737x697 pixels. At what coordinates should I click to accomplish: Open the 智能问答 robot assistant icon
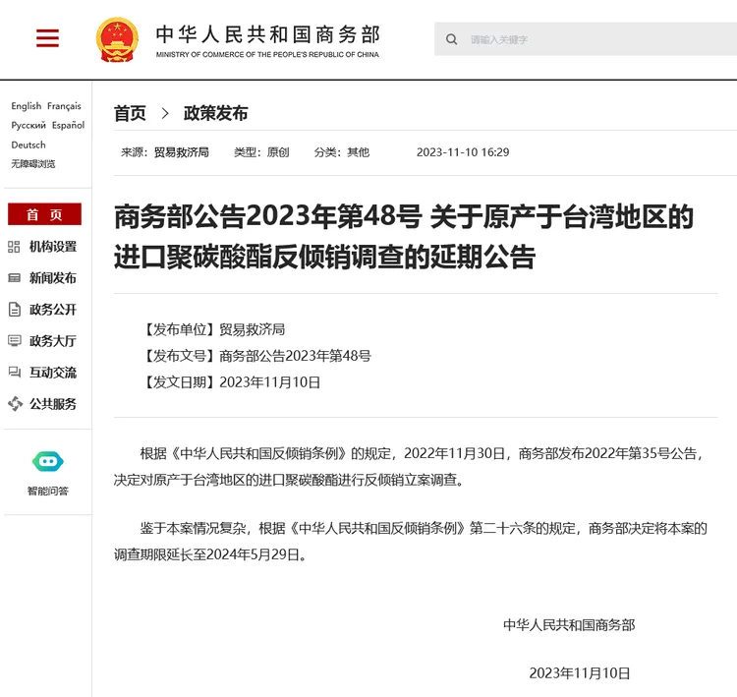point(48,461)
